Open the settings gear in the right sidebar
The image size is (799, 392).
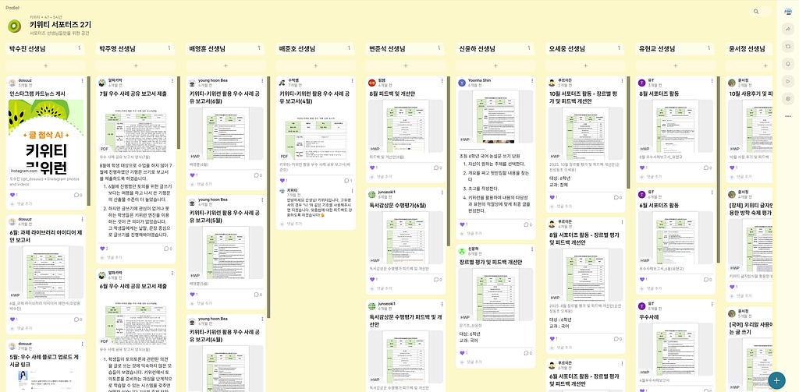pos(788,99)
